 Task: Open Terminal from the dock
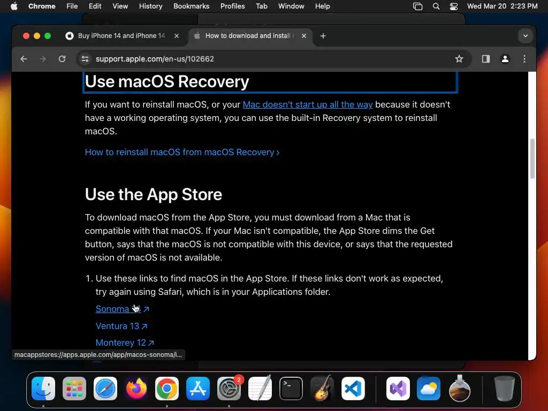291,389
